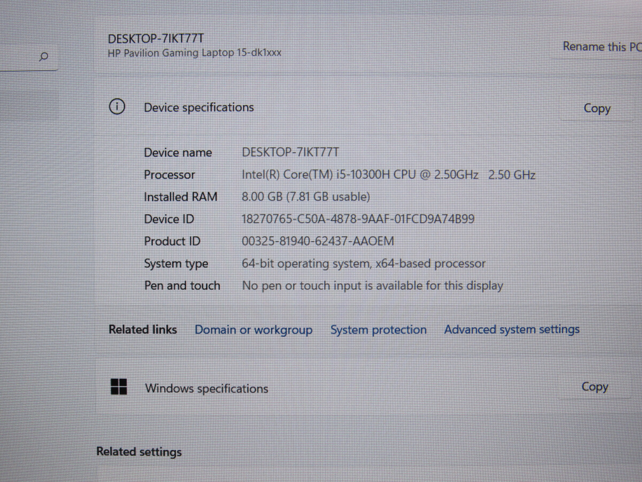Click the Processor label
Image resolution: width=642 pixels, height=482 pixels.
[169, 175]
